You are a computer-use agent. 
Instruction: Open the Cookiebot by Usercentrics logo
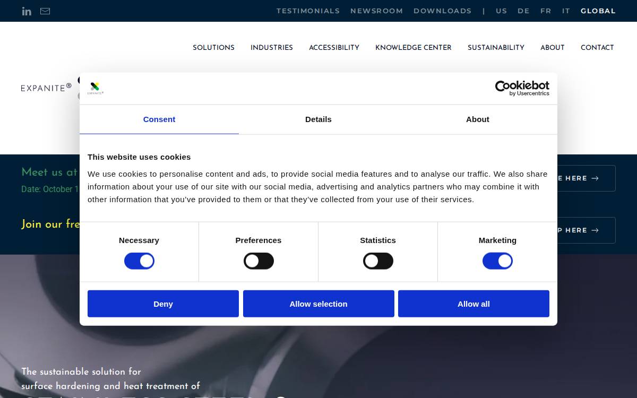522,88
